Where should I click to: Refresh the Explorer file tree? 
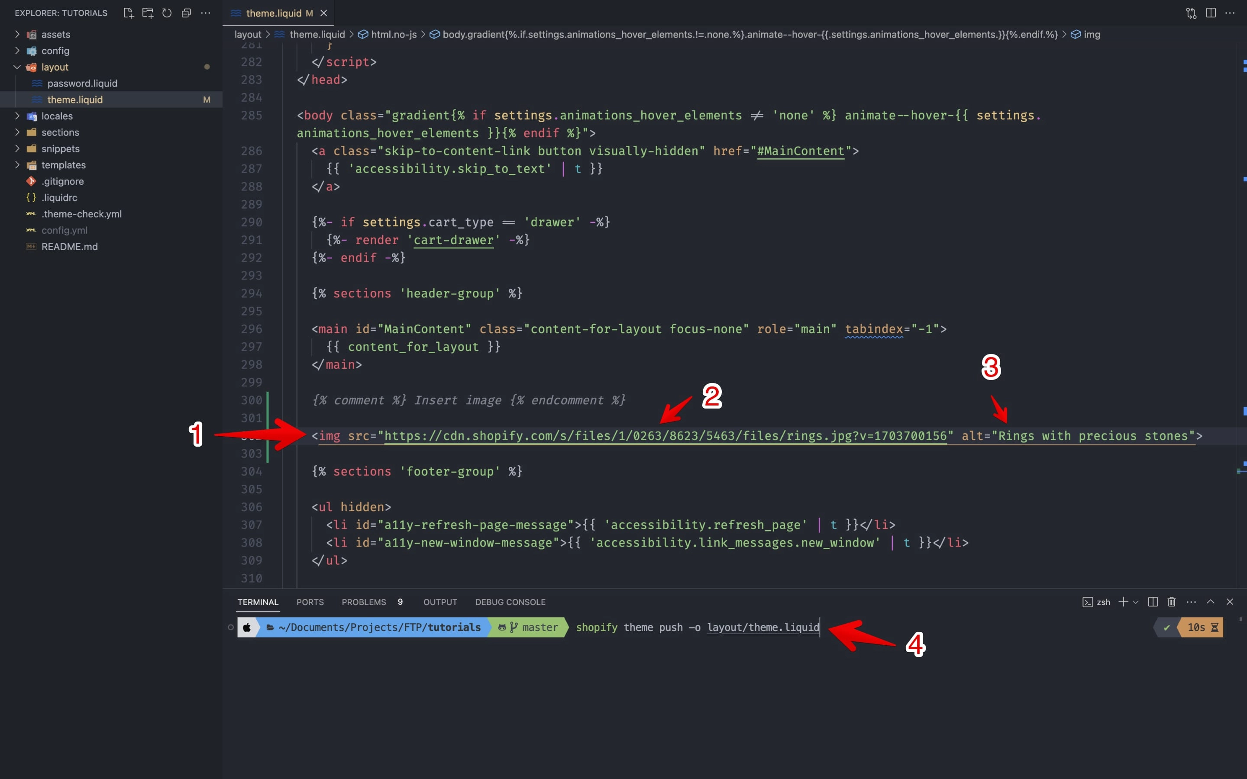click(167, 13)
